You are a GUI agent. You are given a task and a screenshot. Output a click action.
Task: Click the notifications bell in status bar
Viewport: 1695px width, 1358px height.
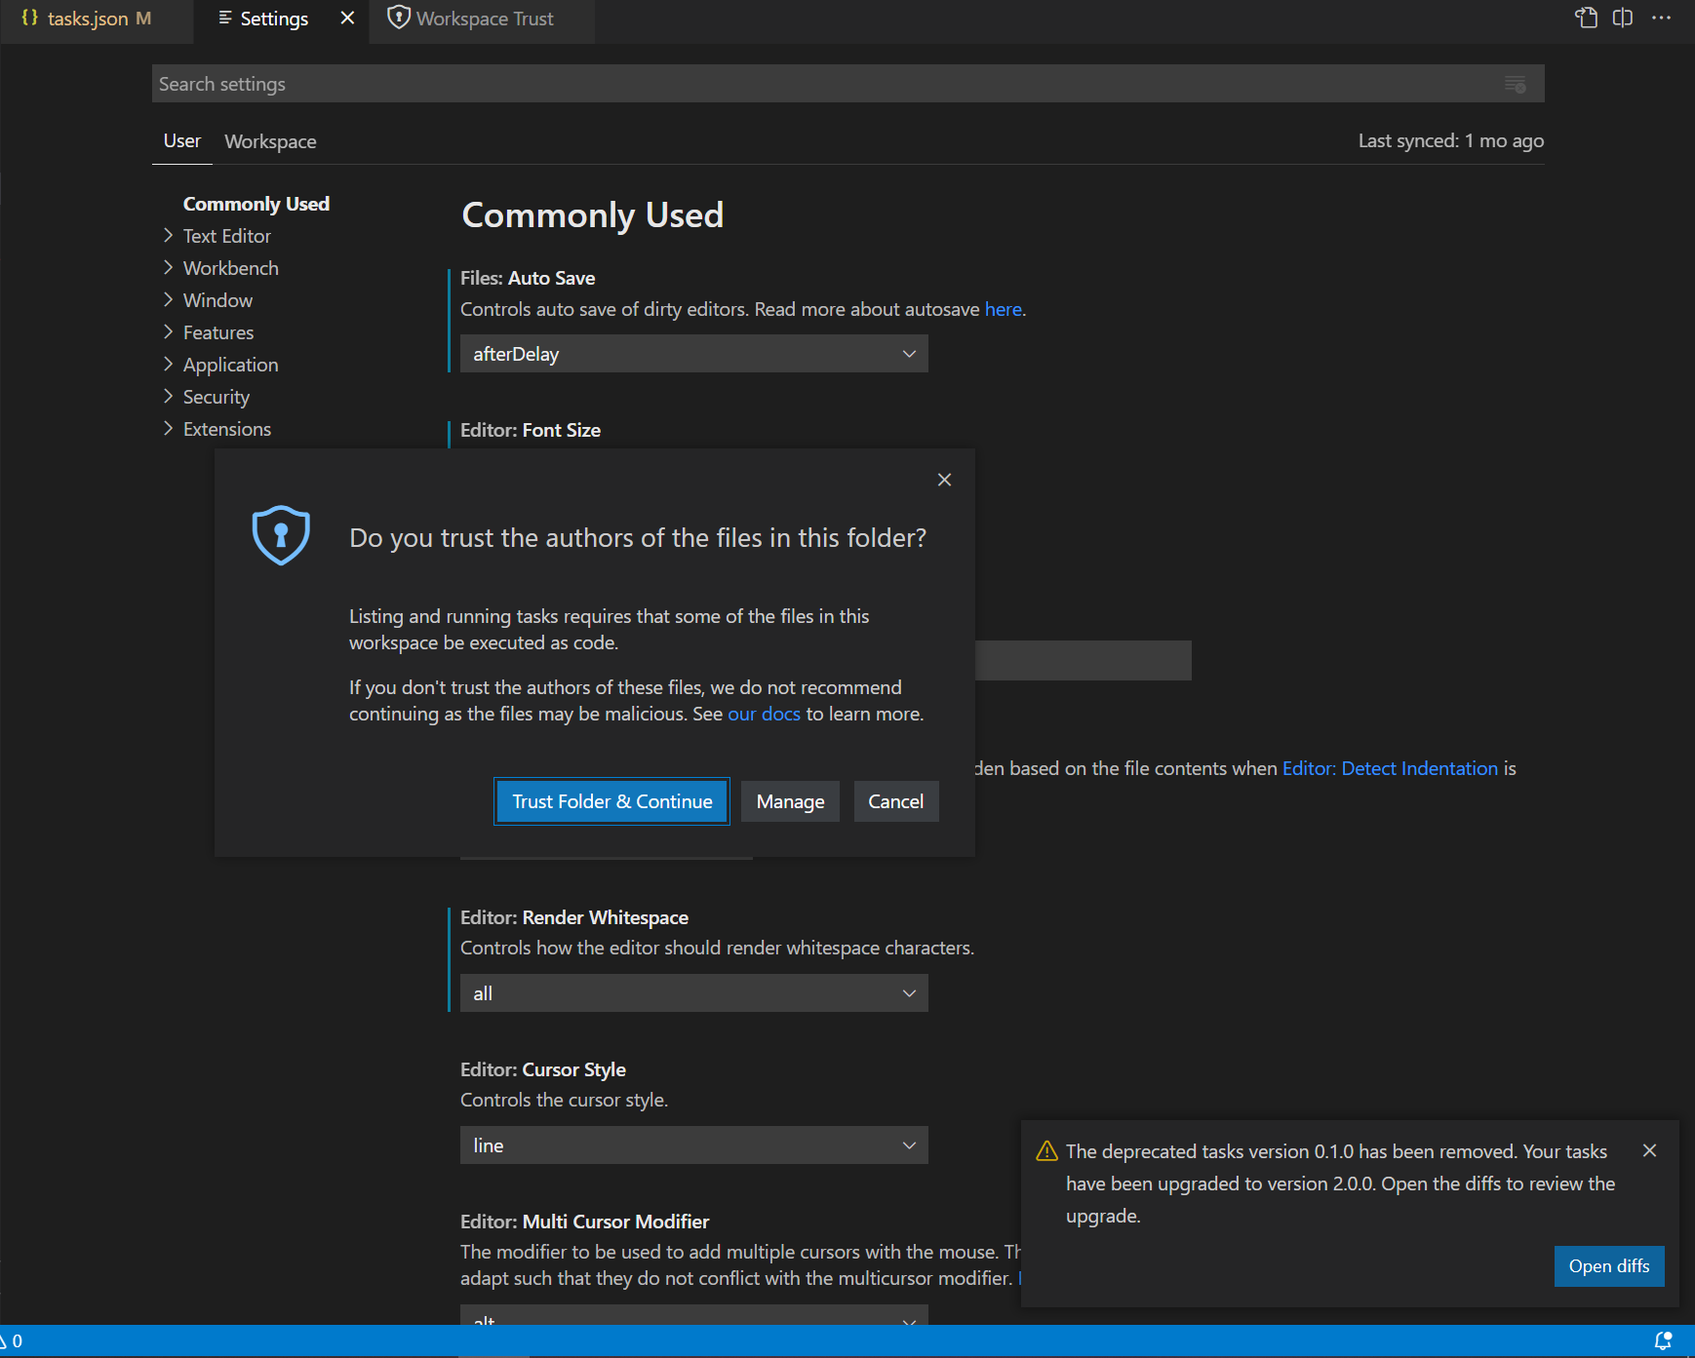click(1664, 1340)
